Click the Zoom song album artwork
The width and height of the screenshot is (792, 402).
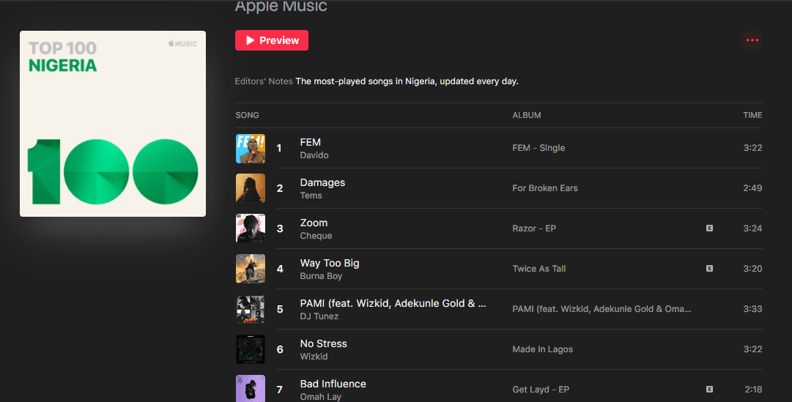(250, 228)
